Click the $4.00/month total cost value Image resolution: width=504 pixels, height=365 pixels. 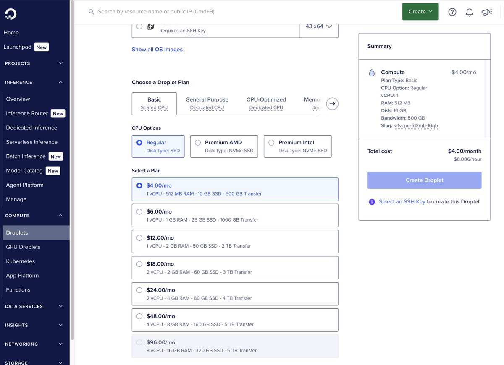[x=465, y=151]
